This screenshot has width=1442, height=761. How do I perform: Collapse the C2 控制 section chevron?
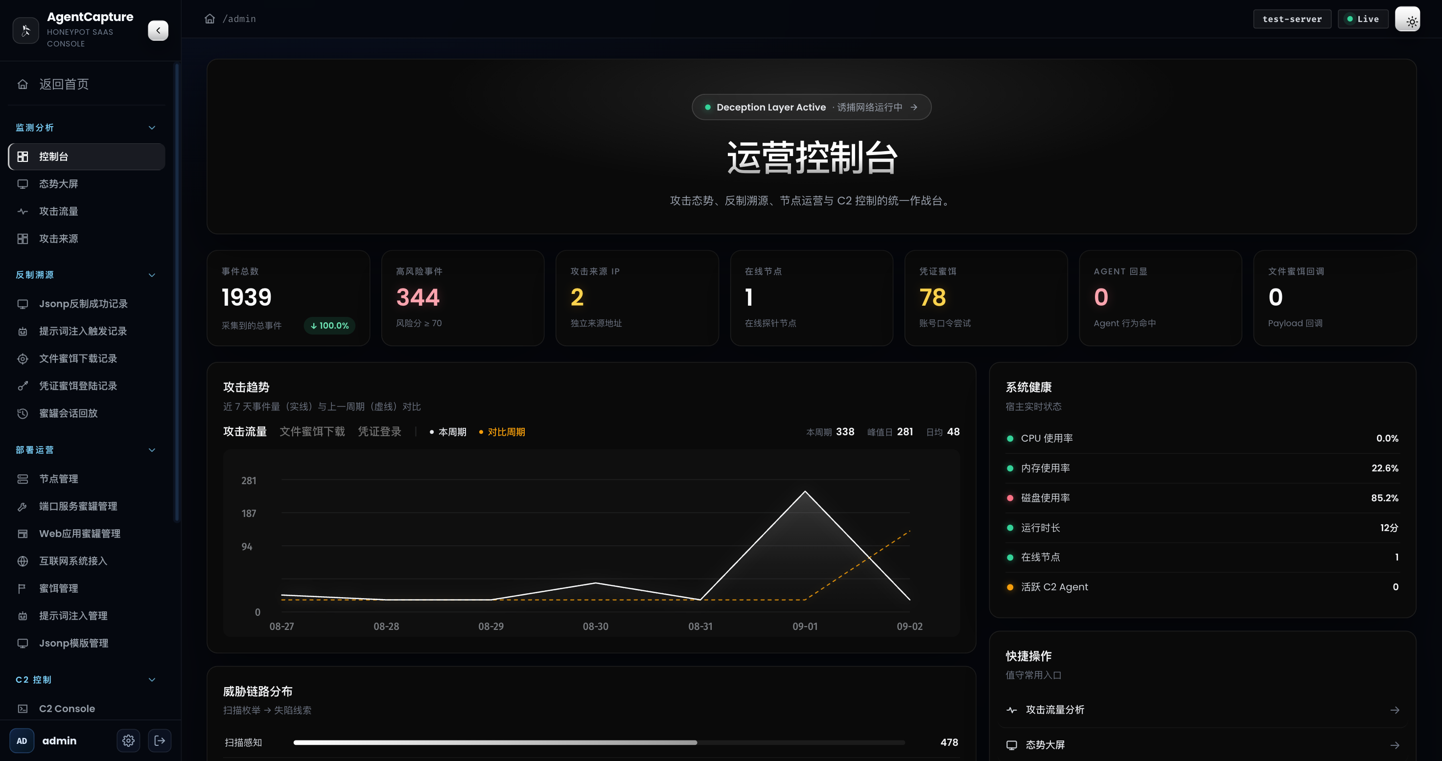152,680
